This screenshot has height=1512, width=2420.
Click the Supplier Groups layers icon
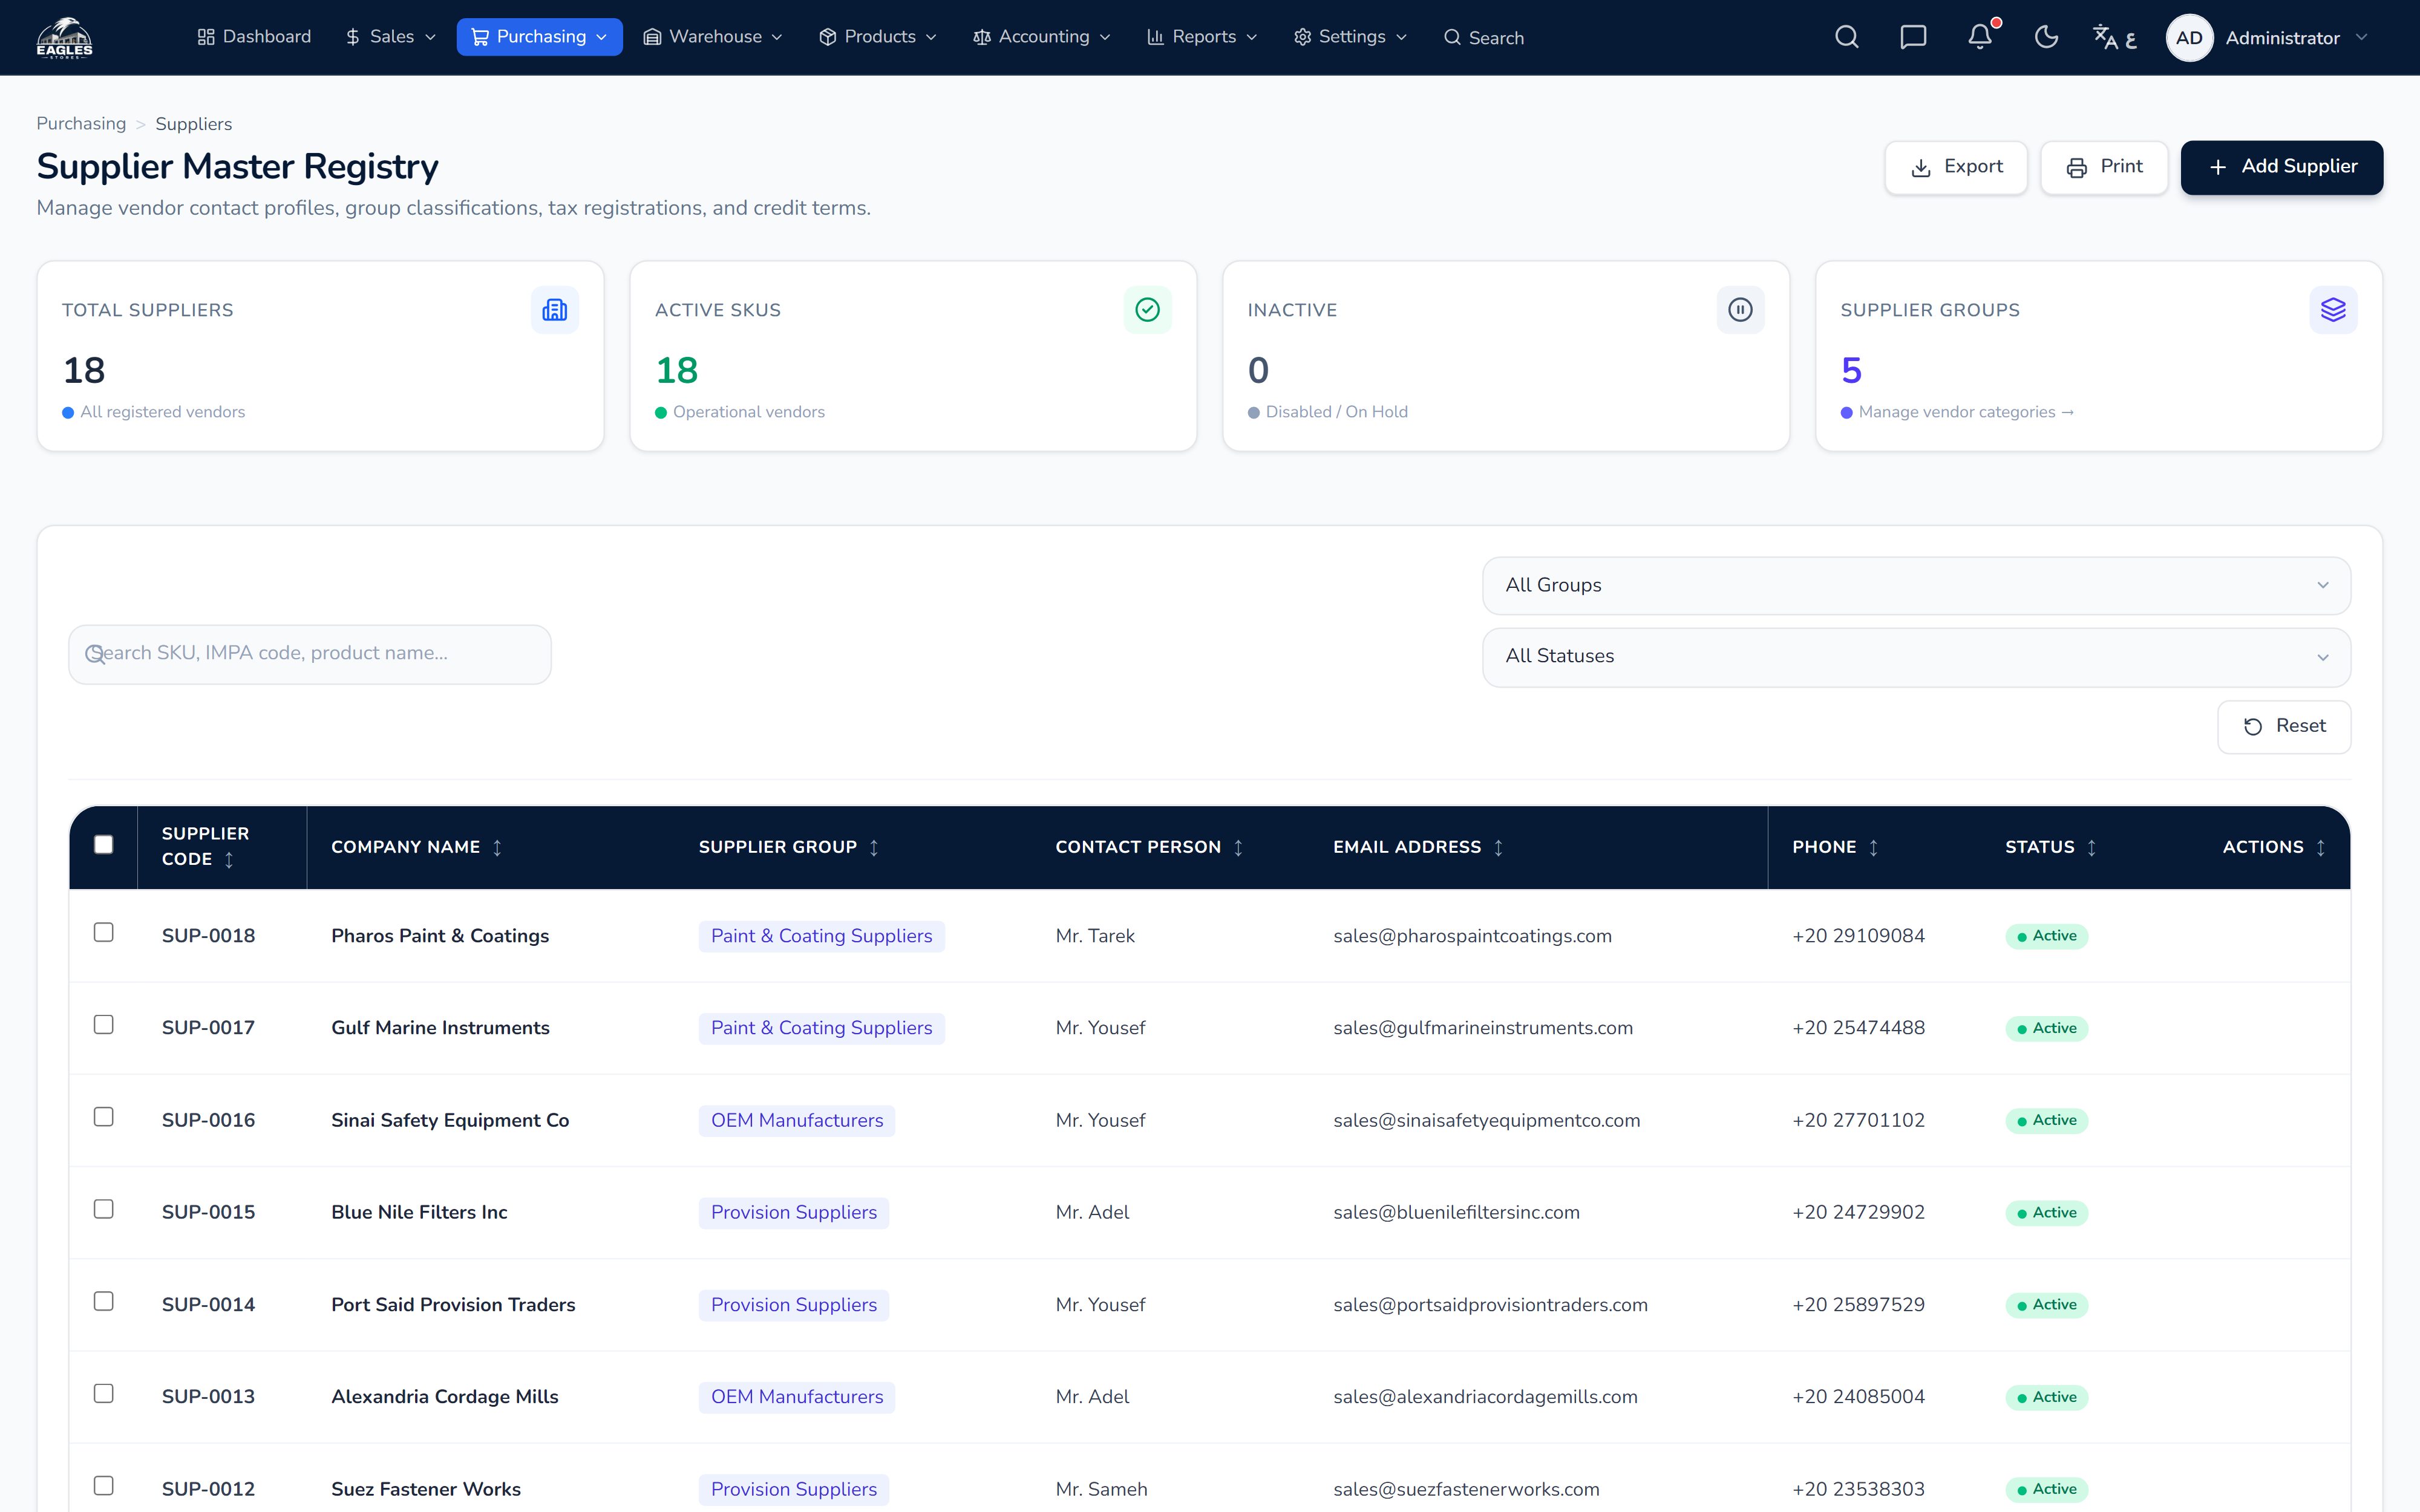(2333, 310)
